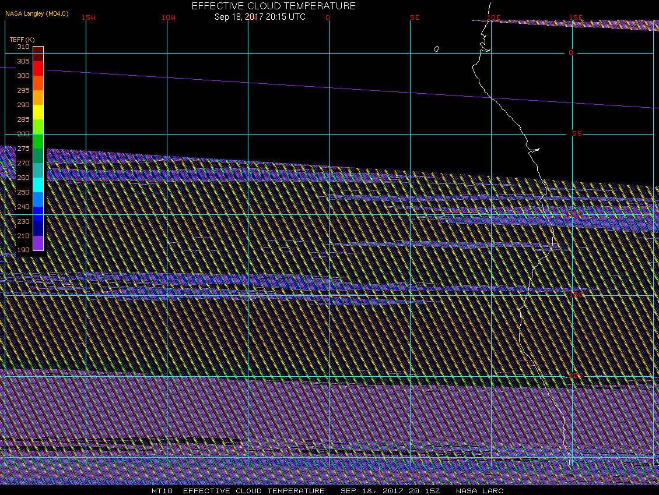Click the '10E' longitude label
659x495 pixels.
[494, 17]
